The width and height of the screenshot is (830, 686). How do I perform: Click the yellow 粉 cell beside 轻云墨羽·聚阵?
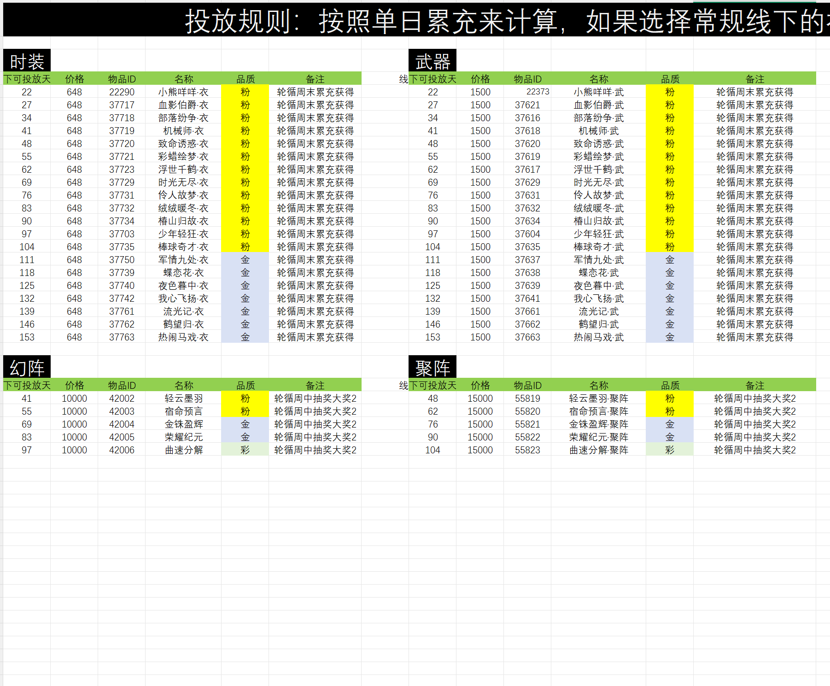(669, 399)
